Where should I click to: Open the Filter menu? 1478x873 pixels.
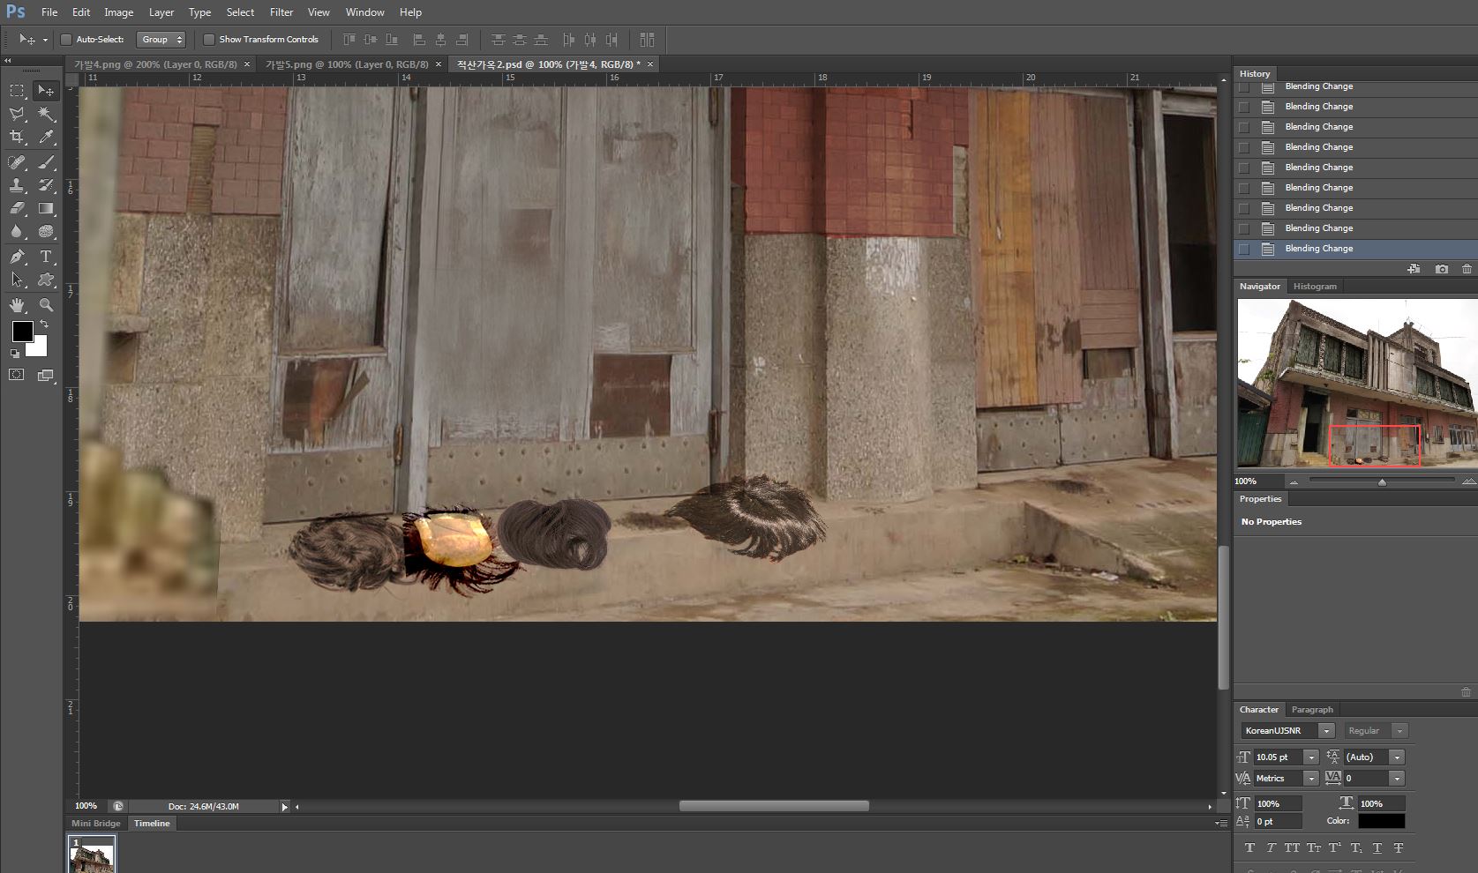coord(281,12)
